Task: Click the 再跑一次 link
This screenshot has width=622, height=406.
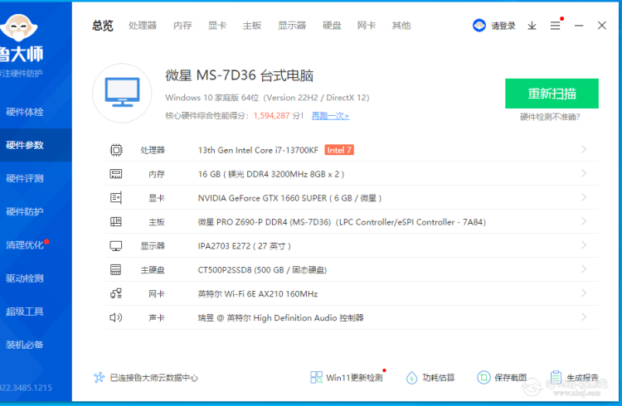Action: click(330, 116)
